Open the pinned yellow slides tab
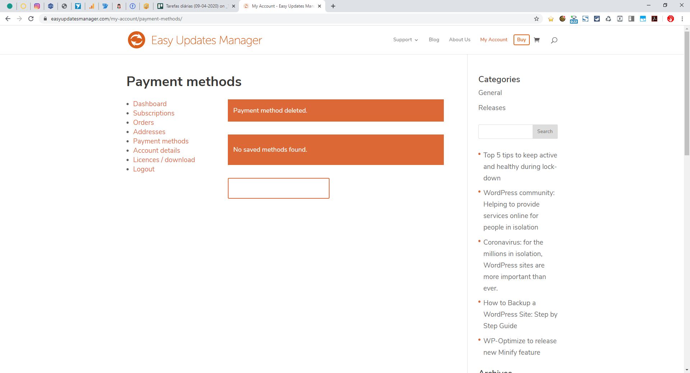This screenshot has height=373, width=690. tap(146, 6)
